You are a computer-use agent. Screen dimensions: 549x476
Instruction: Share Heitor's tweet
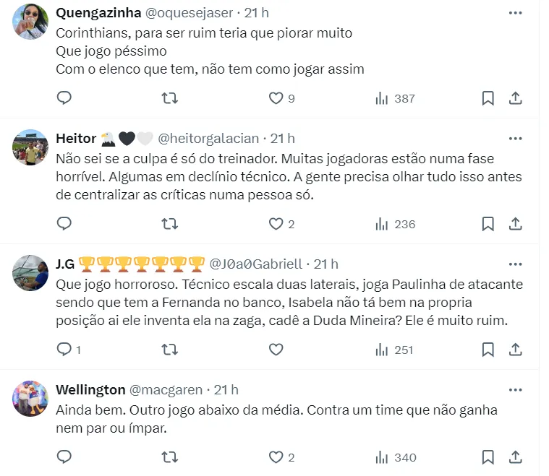click(515, 224)
